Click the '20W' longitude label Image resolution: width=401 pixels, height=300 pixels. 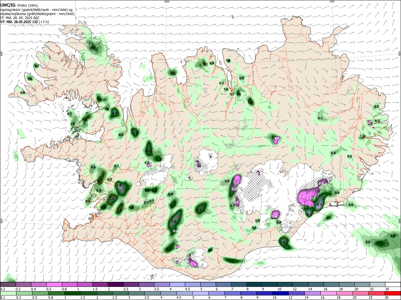[167, 2]
